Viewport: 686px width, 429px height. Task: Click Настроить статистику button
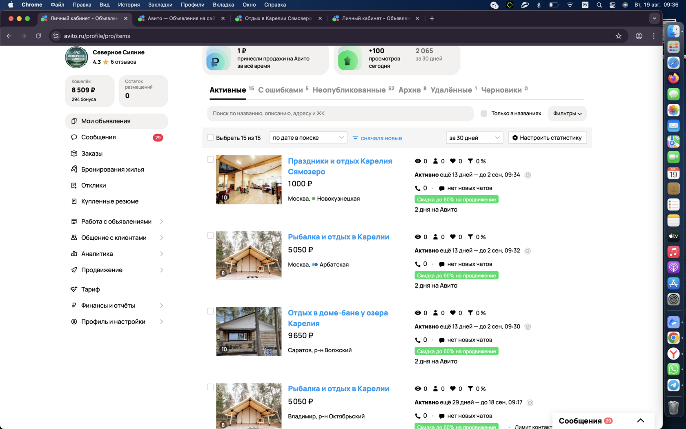point(547,138)
